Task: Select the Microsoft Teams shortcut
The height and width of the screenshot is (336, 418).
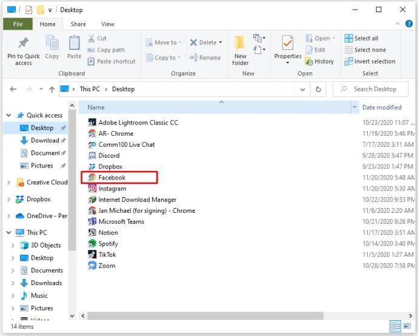Action: pyautogui.click(x=116, y=221)
